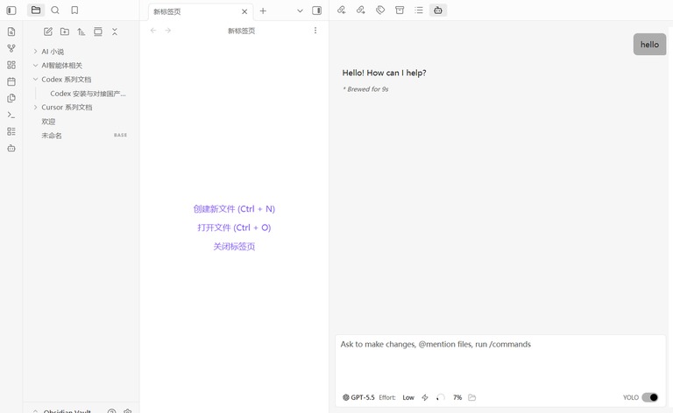The image size is (673, 413).
Task: Open AI bot from left ribbon
Action: 11,148
